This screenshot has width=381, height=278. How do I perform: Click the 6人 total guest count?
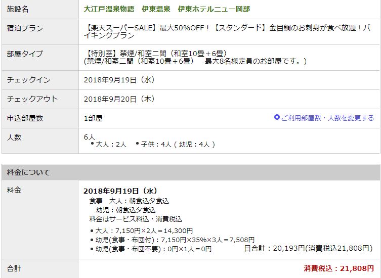click(x=90, y=137)
